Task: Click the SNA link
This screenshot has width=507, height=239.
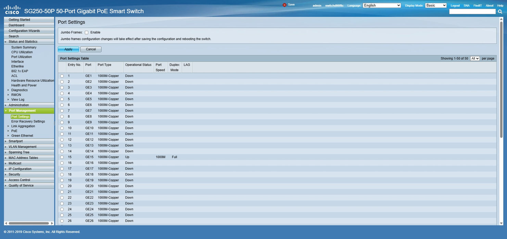Action: [467, 5]
